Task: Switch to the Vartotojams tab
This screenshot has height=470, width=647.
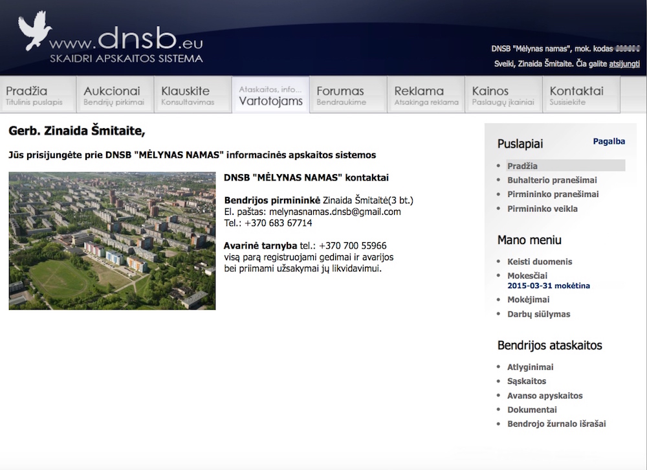Action: (270, 95)
